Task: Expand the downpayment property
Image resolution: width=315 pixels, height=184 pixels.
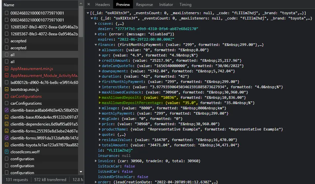Action: (x=100, y=71)
